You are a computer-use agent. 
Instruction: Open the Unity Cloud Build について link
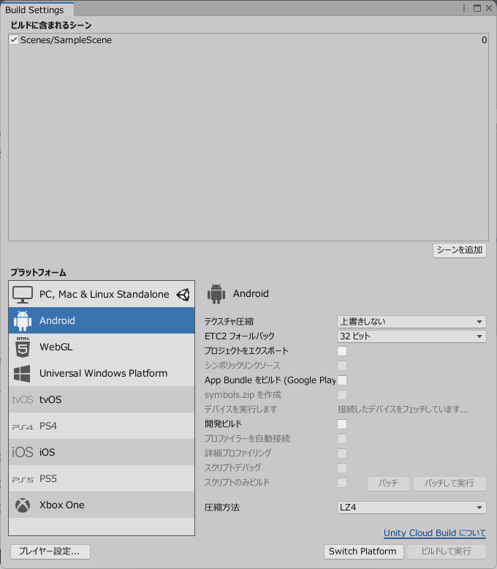(x=434, y=534)
